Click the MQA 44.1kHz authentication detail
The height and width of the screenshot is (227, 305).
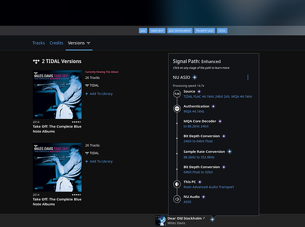pos(194,112)
